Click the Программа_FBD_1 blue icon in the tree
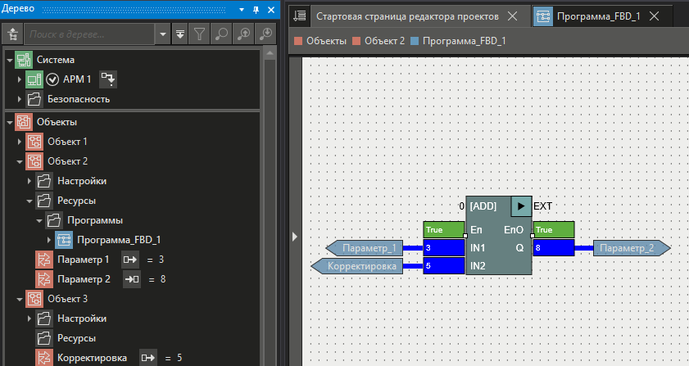Screen dimensions: 689x366 click(x=64, y=240)
